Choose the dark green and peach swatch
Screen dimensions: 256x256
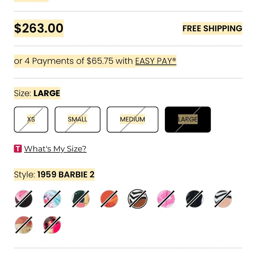(81, 199)
